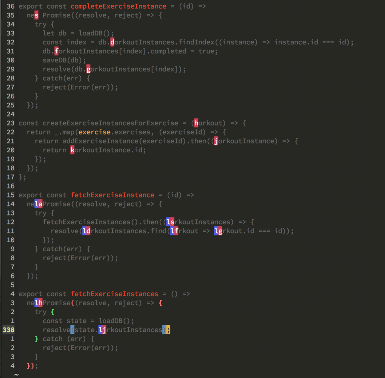This screenshot has width=385, height=378.
Task: Click the orange highlighted 'exercise' word
Action: [x=94, y=132]
